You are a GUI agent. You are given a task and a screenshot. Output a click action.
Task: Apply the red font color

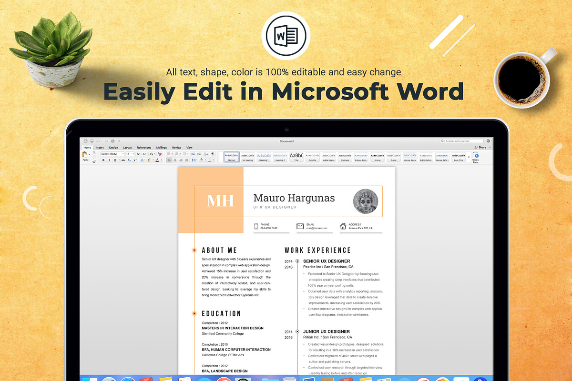pyautogui.click(x=157, y=160)
